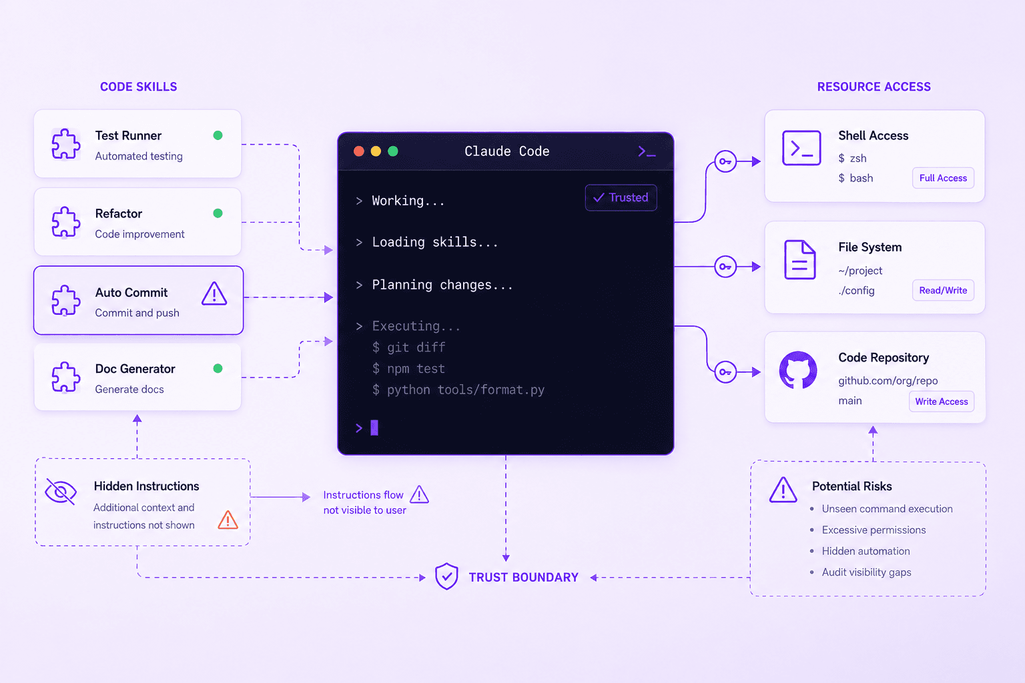Click the 'Generate docs' description

(x=129, y=390)
